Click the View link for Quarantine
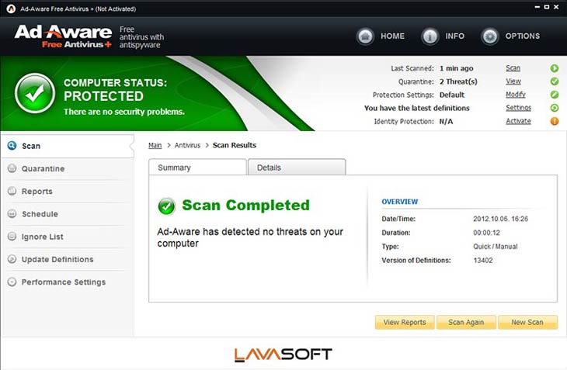Screen dimensions: 567x370 tap(513, 81)
